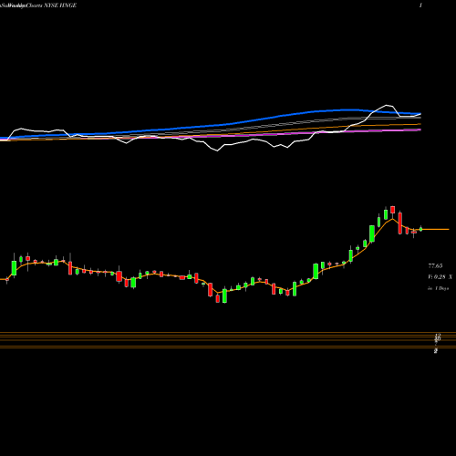Screen dimensions: 456x456
Task: Select the tallest green candle just before the peak
Action: [372, 233]
